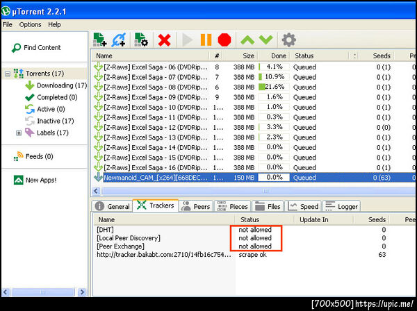
Task: Click the Find Content magnifier icon
Action: [16, 48]
